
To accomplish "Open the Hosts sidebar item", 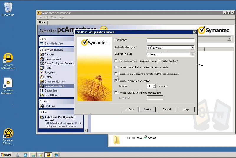I will (48, 68).
